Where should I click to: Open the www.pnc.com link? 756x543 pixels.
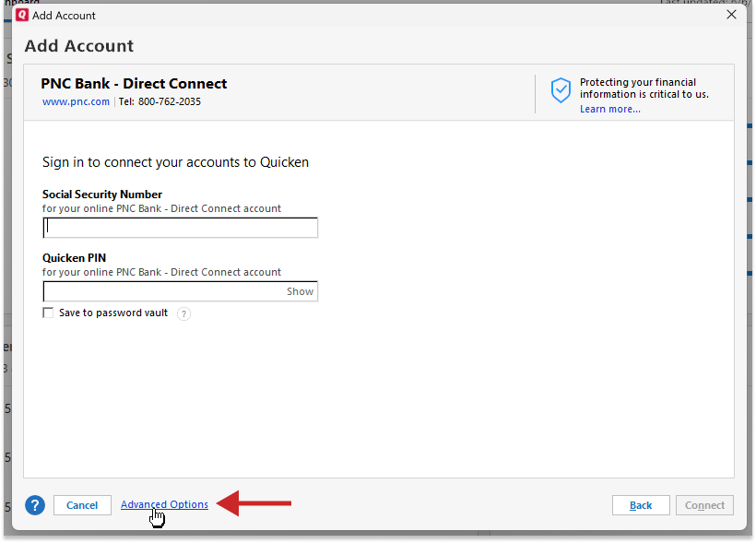point(76,101)
